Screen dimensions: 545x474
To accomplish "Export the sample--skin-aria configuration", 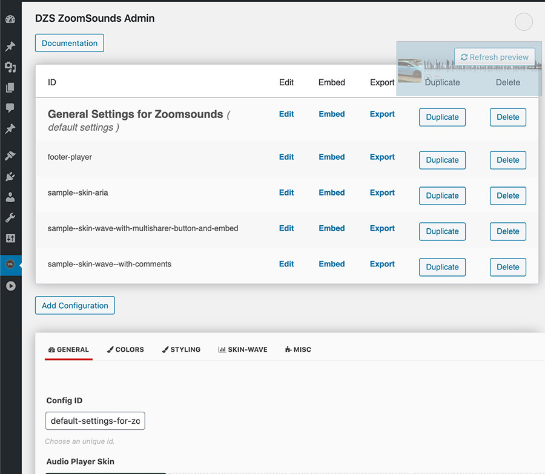I will pos(382,193).
